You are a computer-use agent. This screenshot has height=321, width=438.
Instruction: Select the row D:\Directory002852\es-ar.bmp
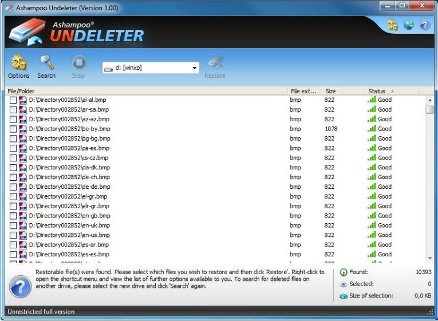[x=215, y=245]
